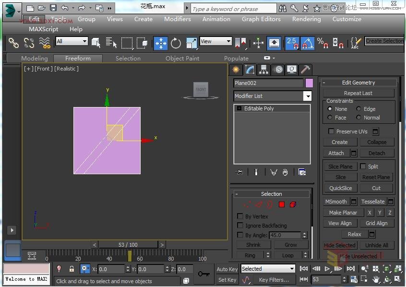406x287 pixels.
Task: Open the Hierarchy panel tab
Action: pyautogui.click(x=263, y=70)
